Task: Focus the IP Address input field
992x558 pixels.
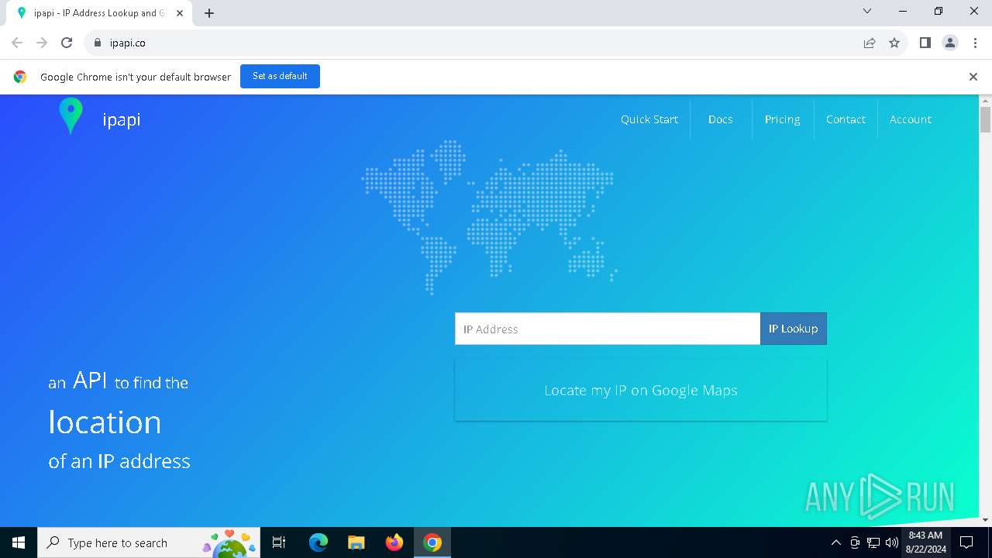Action: coord(608,329)
